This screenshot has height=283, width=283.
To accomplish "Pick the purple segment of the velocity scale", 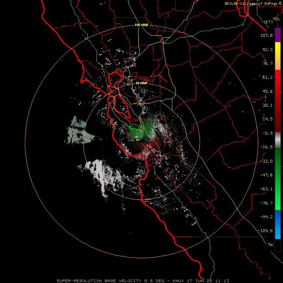I will pos(278,35).
